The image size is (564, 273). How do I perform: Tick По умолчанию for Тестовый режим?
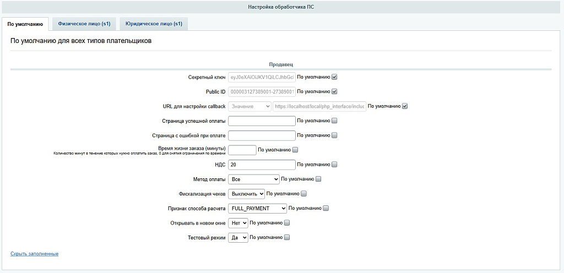pyautogui.click(x=286, y=237)
